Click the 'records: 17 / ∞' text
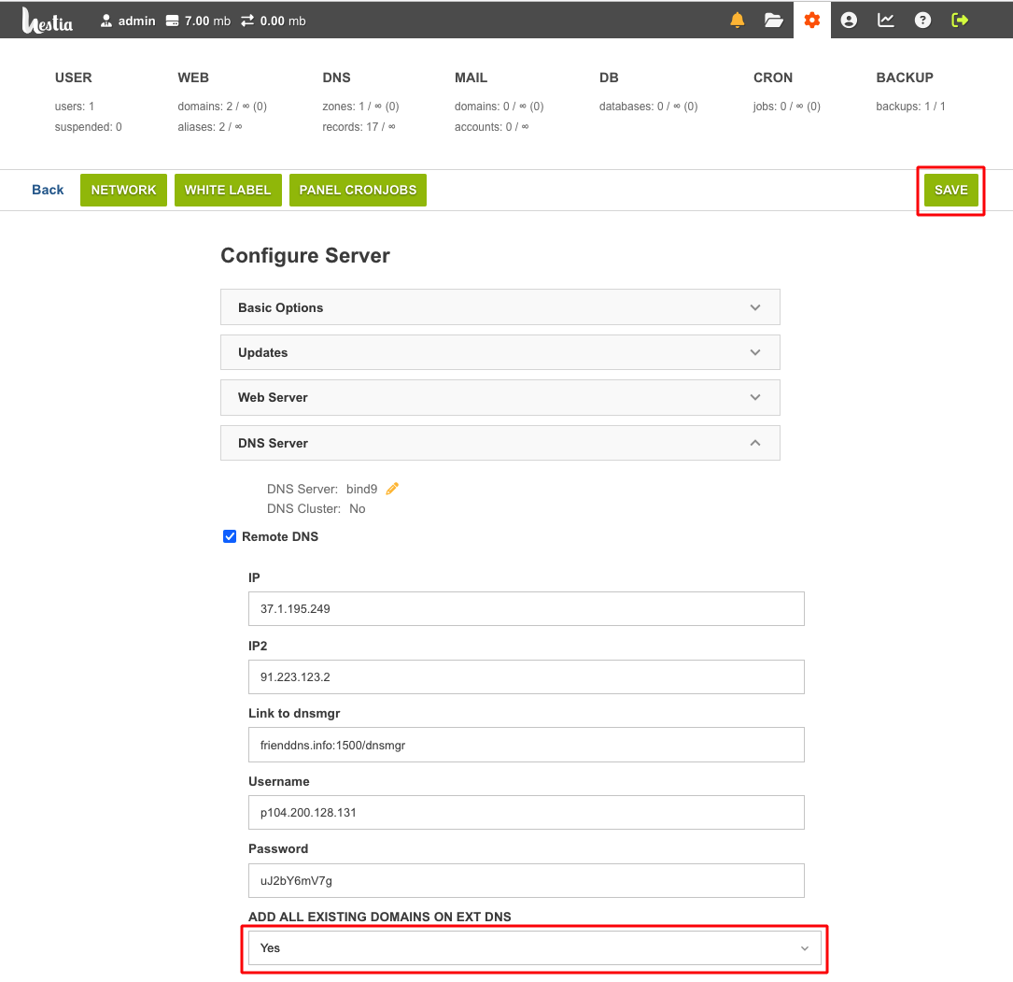 click(x=359, y=127)
